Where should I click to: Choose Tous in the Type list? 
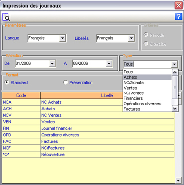click(147, 72)
